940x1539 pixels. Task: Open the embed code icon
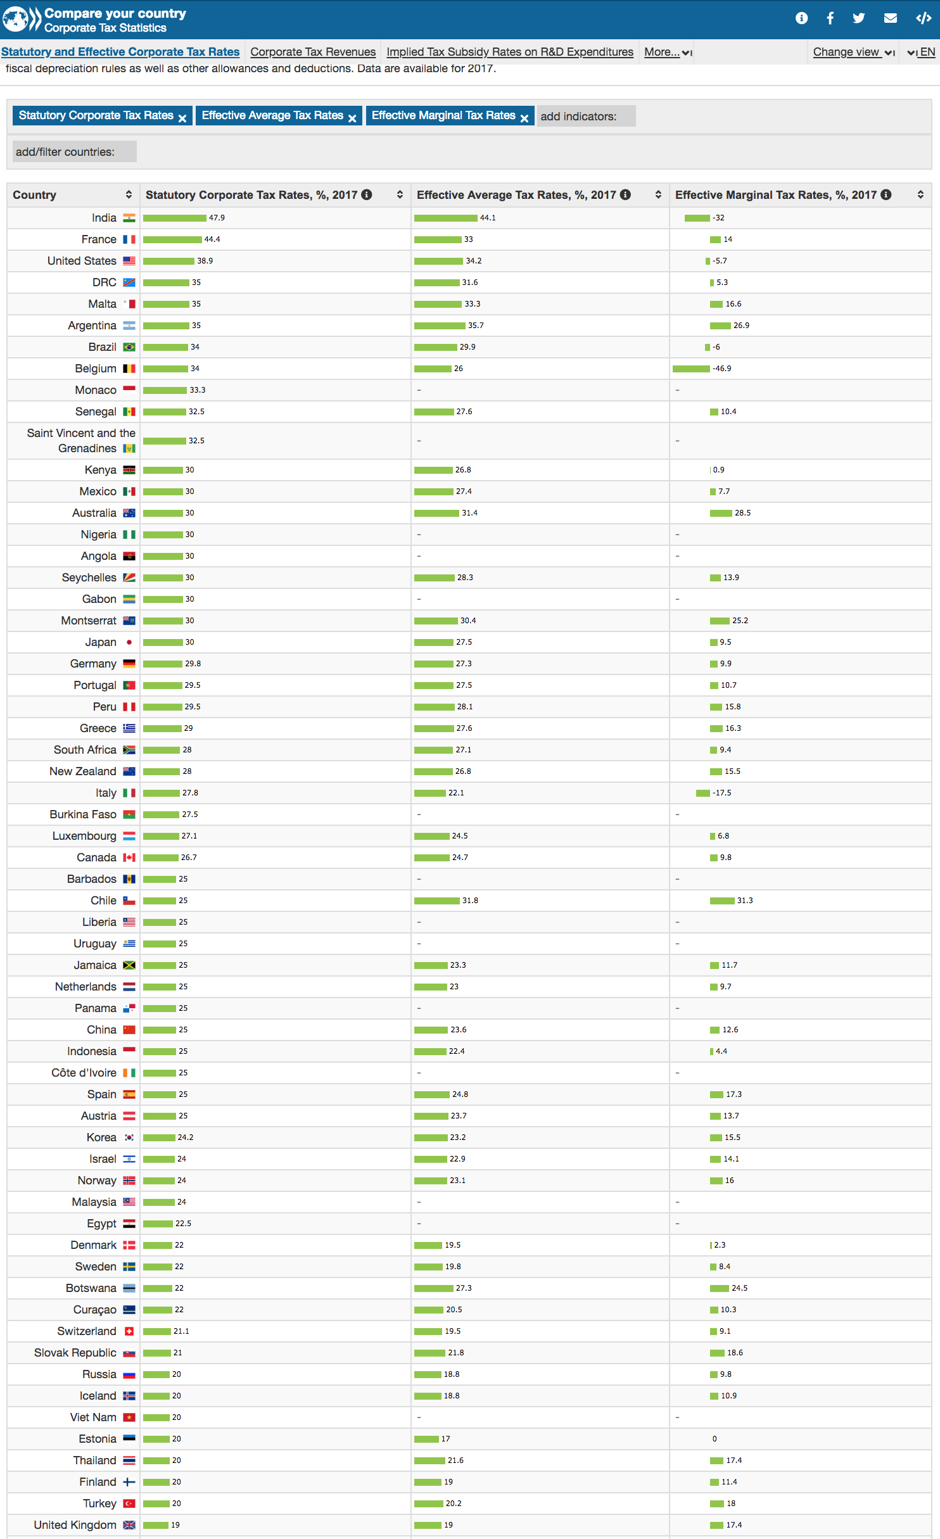point(923,18)
